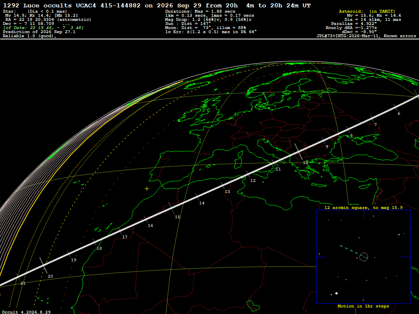Click the 'Asteroid: (in DAMIT)' label
Viewport: 419px width, 314px height.
coord(367,11)
